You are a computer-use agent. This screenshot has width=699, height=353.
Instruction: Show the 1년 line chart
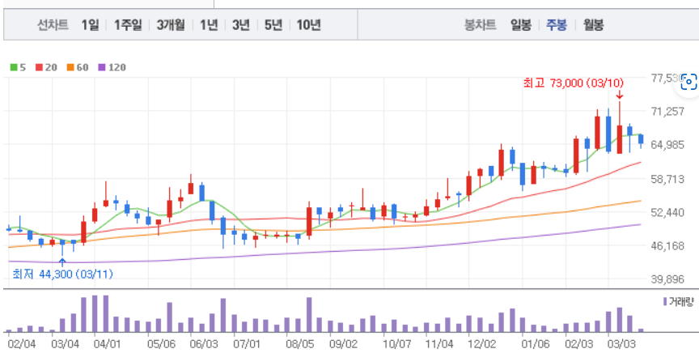(209, 25)
